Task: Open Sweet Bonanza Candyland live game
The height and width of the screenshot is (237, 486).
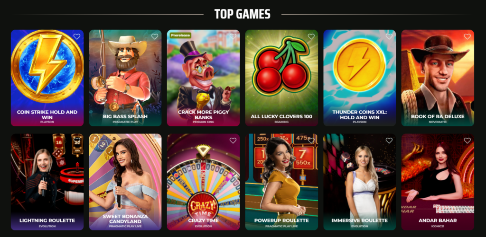Action: point(125,182)
